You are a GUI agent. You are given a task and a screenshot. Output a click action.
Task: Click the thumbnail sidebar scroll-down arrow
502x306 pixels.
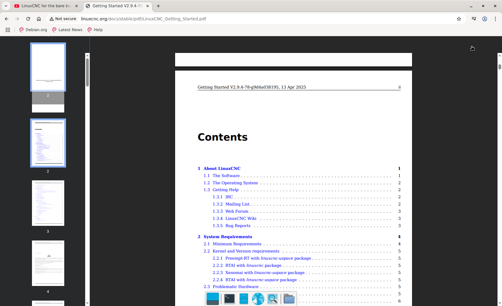point(87,303)
